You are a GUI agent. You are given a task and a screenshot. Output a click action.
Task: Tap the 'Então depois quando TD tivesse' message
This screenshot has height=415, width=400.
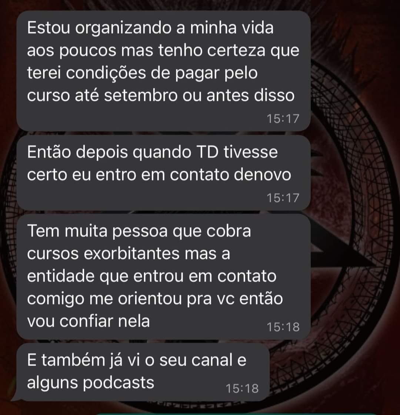coord(163,173)
